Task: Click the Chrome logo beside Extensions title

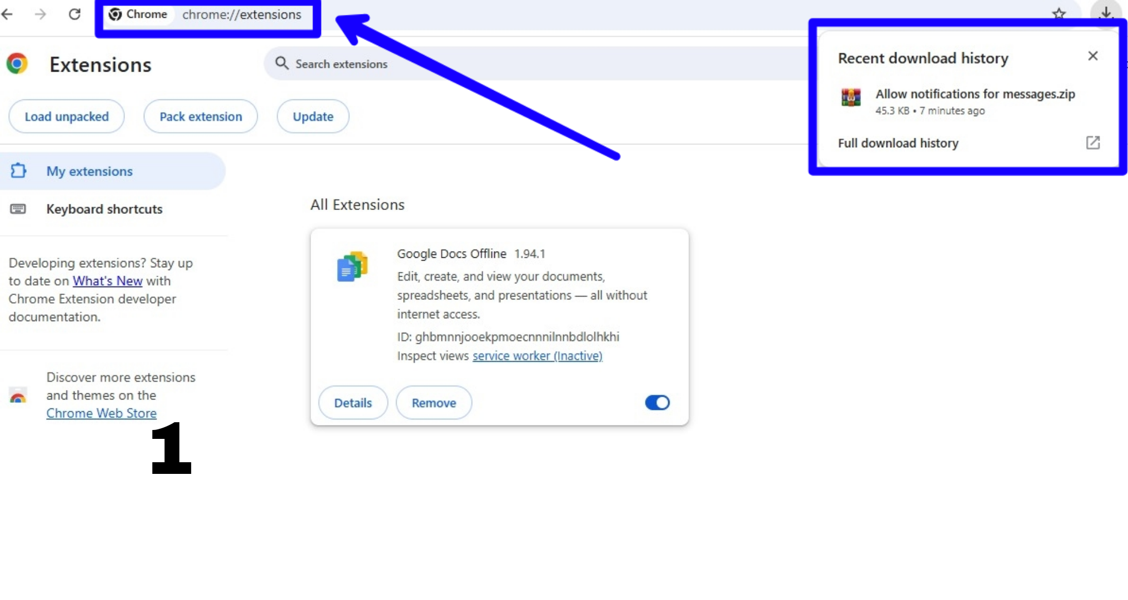Action: point(17,64)
